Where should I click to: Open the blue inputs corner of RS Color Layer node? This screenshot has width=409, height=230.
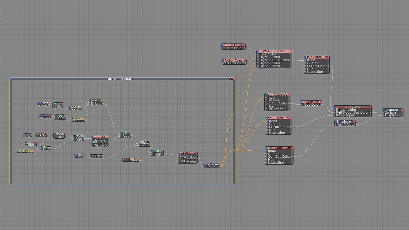pyautogui.click(x=258, y=51)
